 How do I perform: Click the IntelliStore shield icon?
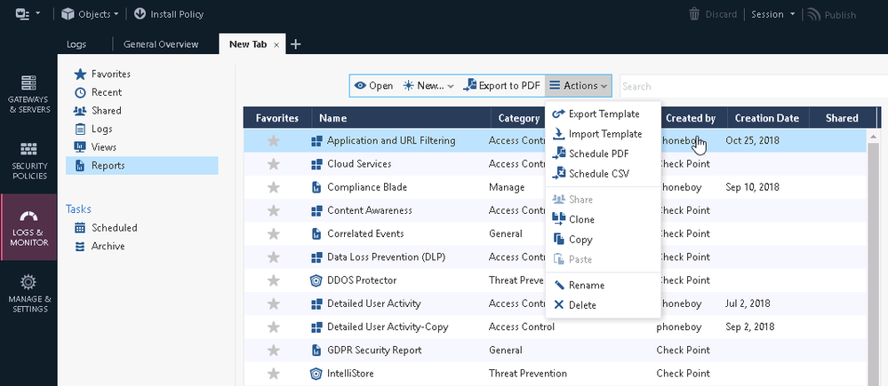316,374
